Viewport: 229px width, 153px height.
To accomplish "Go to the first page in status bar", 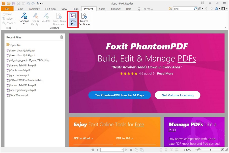I will 93,150.
